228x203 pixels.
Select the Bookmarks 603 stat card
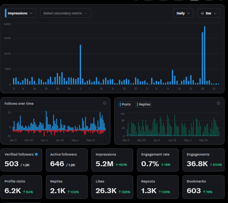[204, 187]
